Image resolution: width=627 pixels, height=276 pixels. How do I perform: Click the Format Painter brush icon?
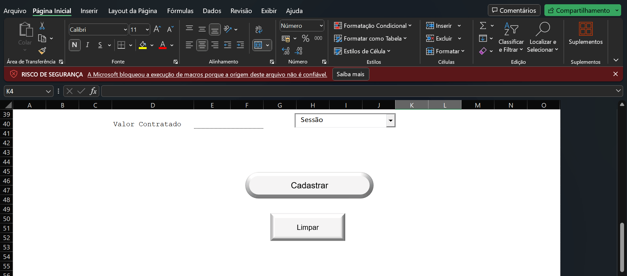(42, 51)
